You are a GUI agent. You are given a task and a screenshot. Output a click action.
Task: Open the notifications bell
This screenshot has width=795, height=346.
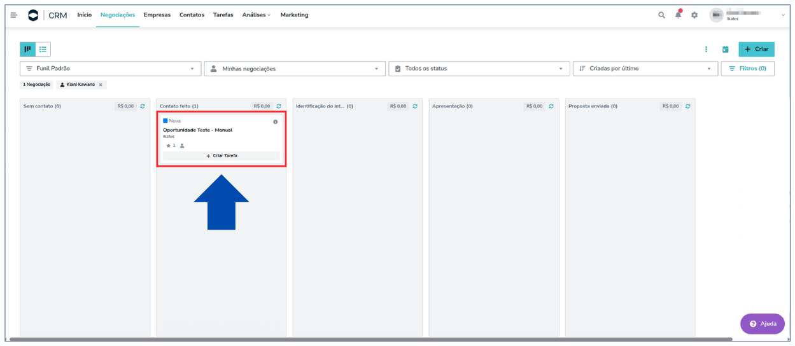[678, 15]
